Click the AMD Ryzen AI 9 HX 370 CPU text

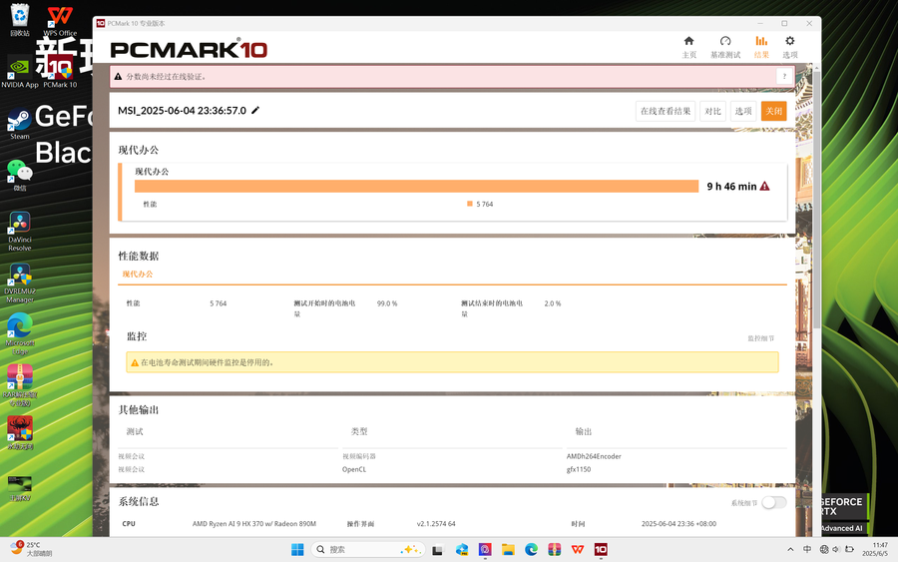tap(253, 524)
